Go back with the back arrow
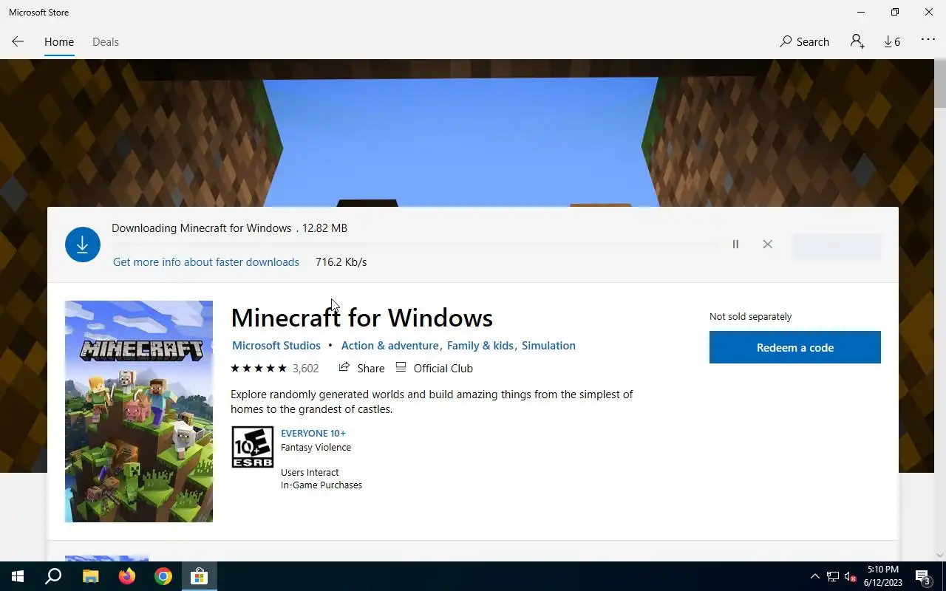 coord(18,41)
